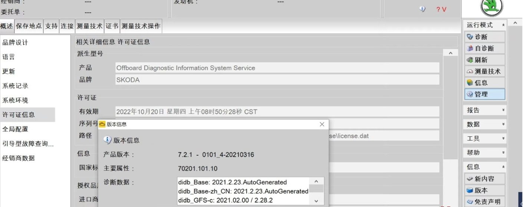This screenshot has height=207, width=523.
Task: Select the Self-diagnosis (自诊断) icon button
Action: point(484,48)
